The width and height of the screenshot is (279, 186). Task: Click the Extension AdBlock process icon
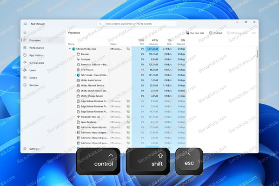[x=78, y=65]
